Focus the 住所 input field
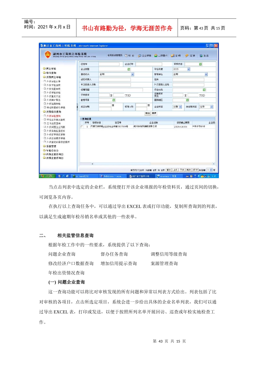 188,80
